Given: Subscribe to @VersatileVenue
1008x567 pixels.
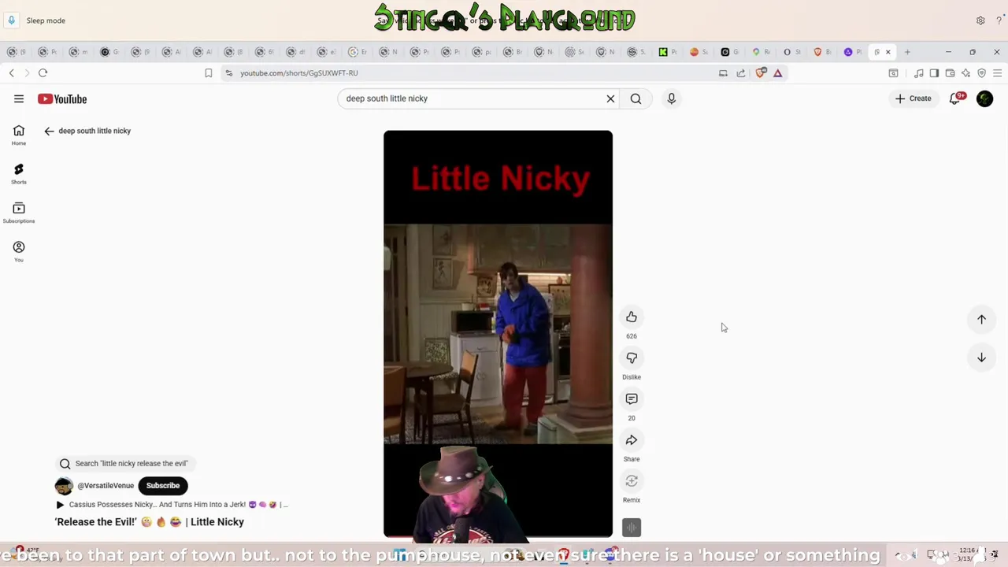Looking at the screenshot, I should pos(163,486).
